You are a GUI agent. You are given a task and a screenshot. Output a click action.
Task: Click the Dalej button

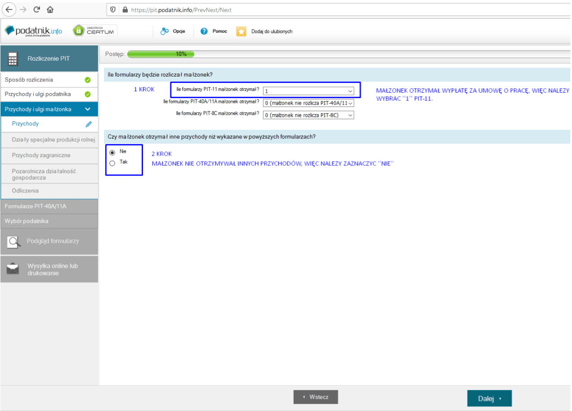tap(489, 398)
